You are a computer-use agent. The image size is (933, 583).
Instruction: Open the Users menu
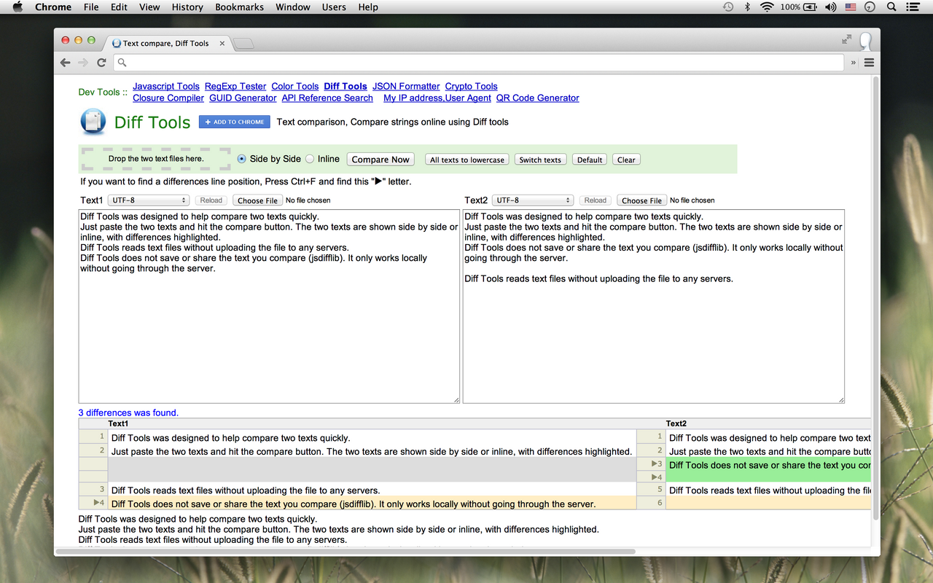coord(334,7)
